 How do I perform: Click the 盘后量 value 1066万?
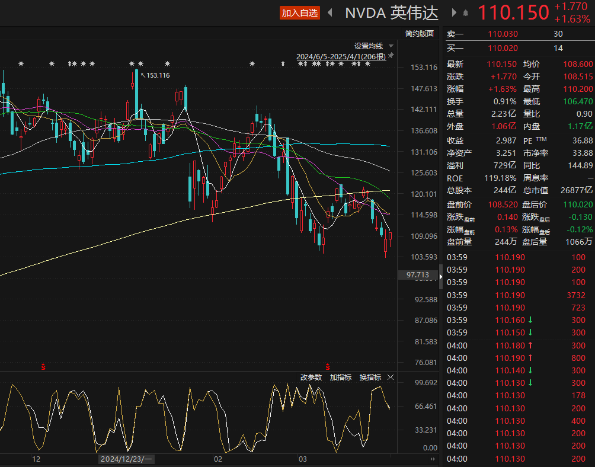pos(578,242)
